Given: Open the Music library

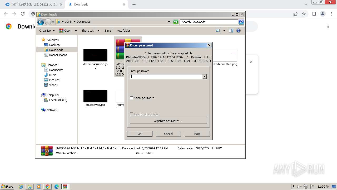Looking at the screenshot, I should (x=53, y=75).
